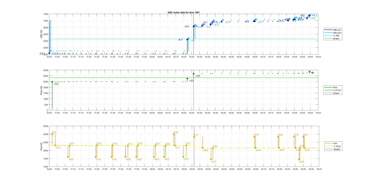378x187 pixels.
Task: Click the '-608' roll data label
Action: (x=128, y=159)
